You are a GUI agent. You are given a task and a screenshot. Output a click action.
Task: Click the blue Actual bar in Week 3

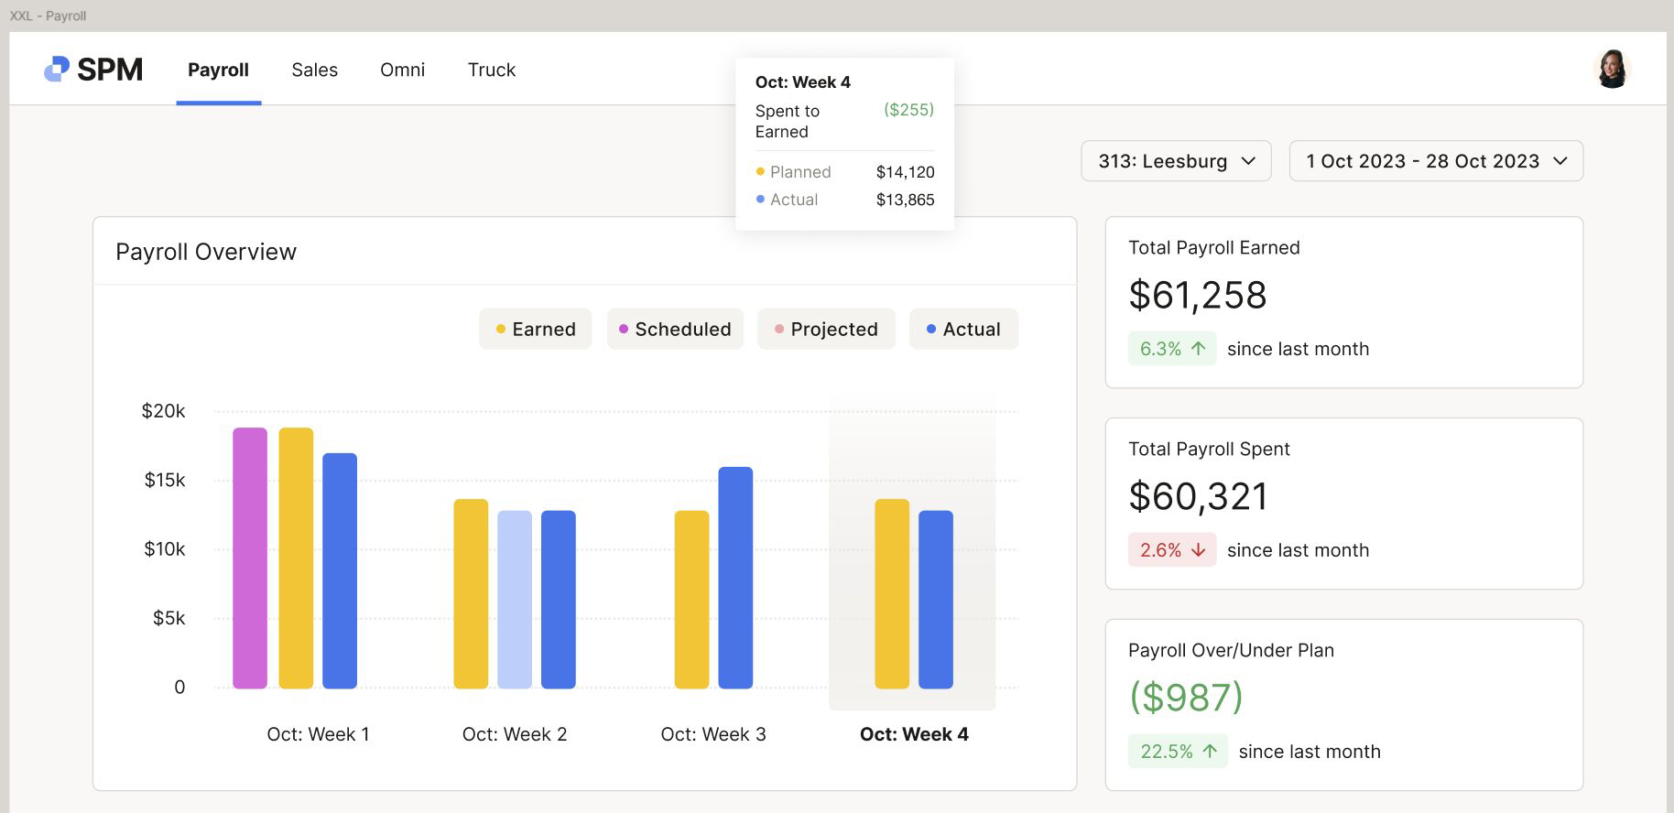point(735,578)
